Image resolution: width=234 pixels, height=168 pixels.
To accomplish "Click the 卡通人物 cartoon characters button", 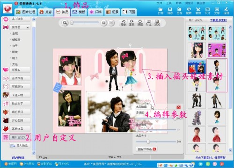I will (x=20, y=95).
